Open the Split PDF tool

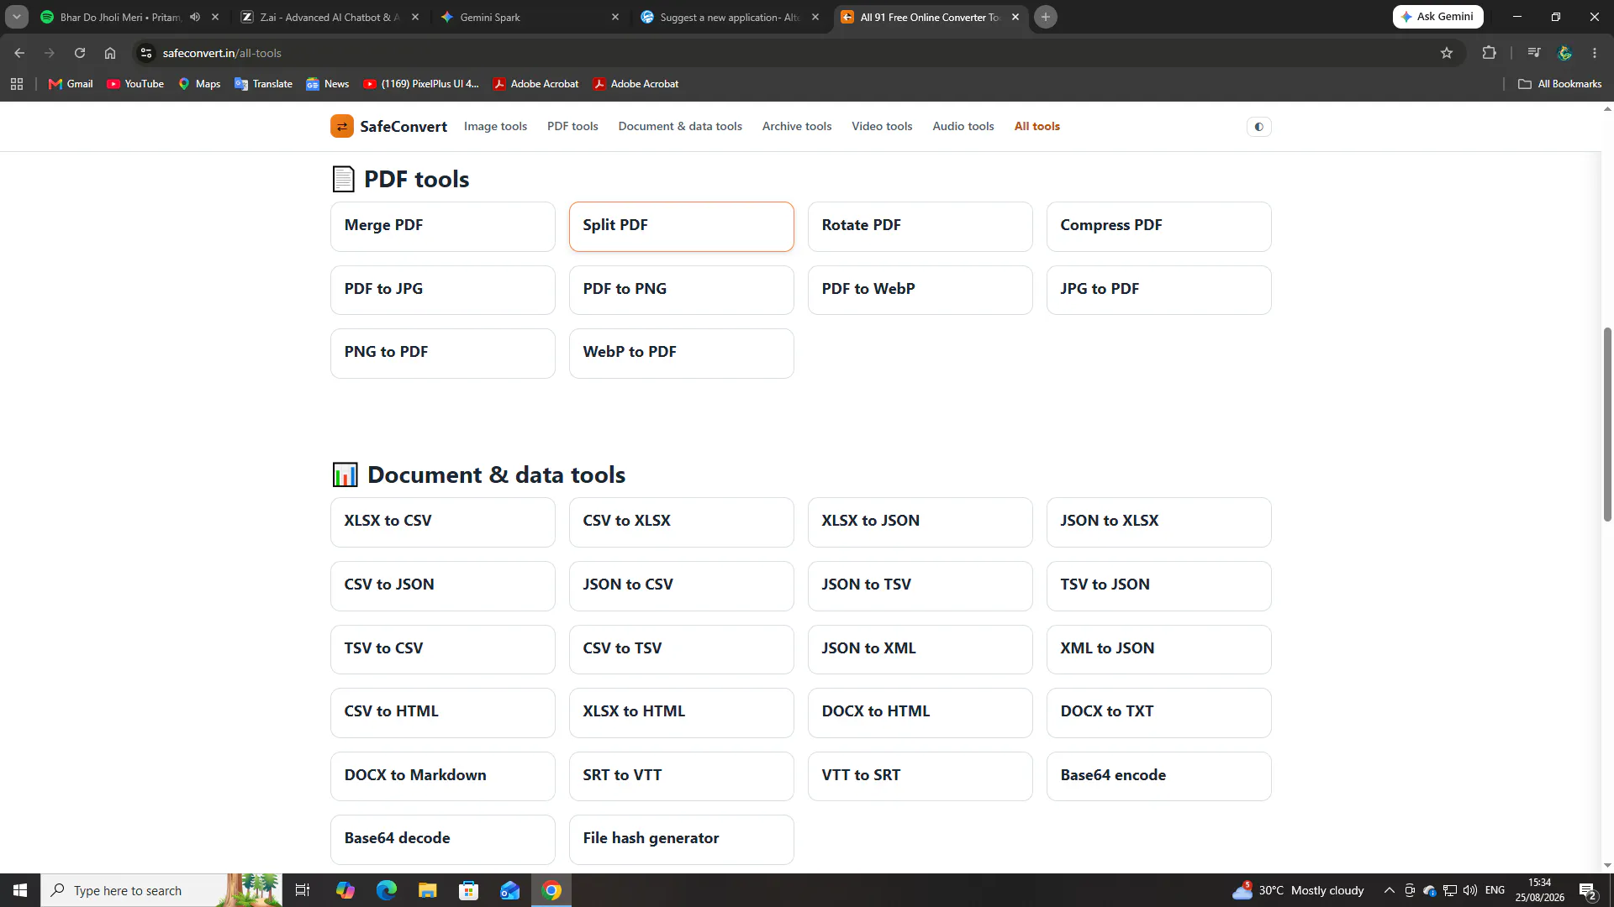click(x=682, y=226)
